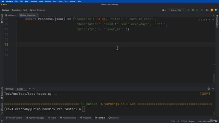The height and width of the screenshot is (123, 219).
Task: Click the No interpreter status widget
Action: coord(205,121)
